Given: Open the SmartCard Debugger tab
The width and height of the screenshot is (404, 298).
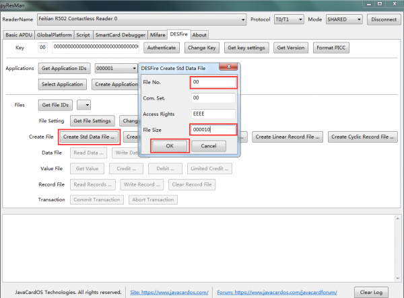Looking at the screenshot, I should pos(121,35).
